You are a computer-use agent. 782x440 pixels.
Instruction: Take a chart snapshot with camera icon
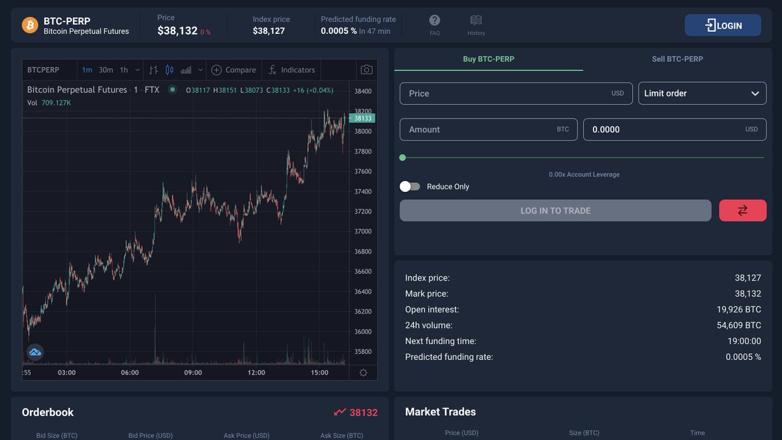click(x=367, y=70)
